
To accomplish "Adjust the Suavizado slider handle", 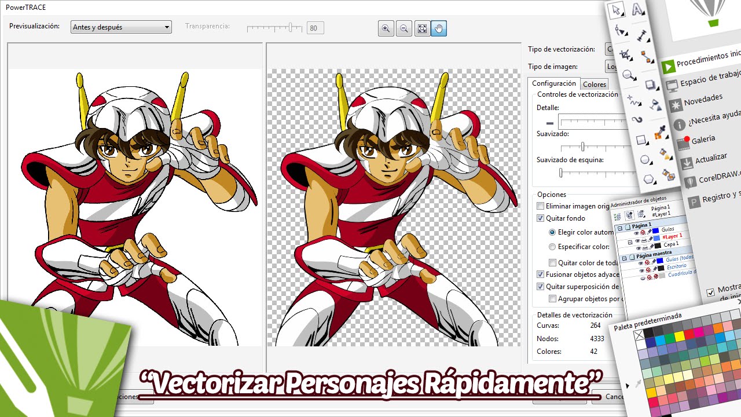I will coord(582,147).
